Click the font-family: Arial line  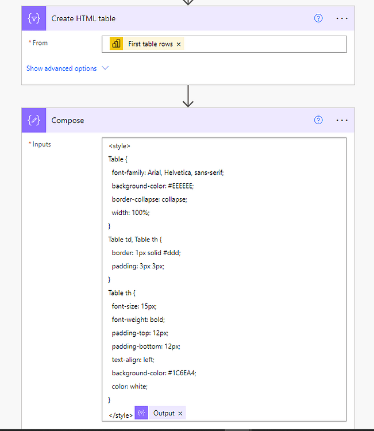click(168, 172)
